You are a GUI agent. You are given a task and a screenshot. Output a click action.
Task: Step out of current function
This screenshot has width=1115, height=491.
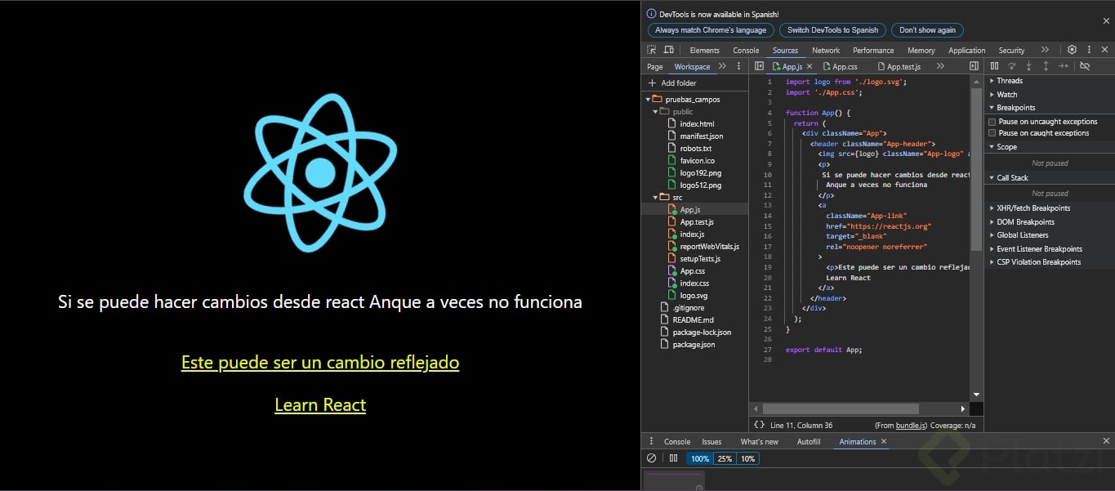click(x=1046, y=66)
